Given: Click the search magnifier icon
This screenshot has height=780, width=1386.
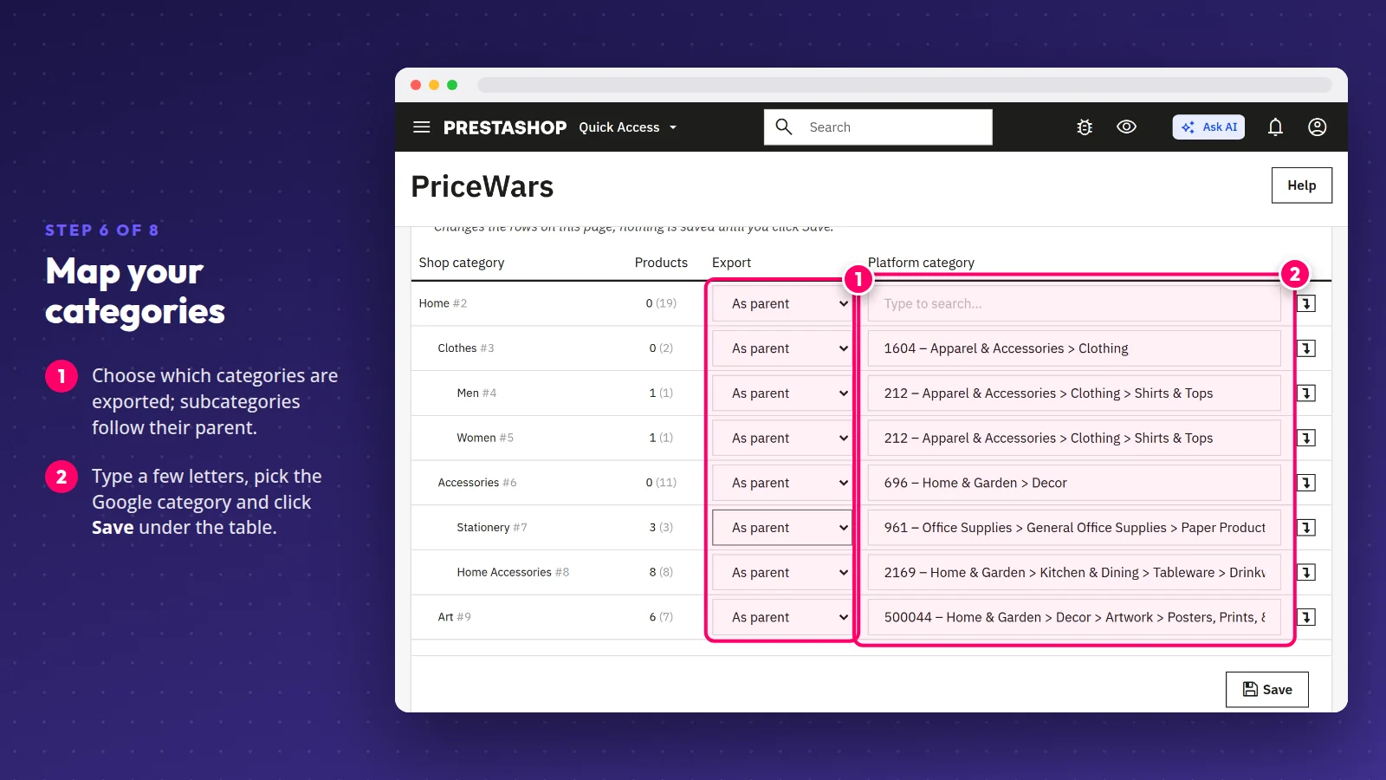Looking at the screenshot, I should point(784,127).
